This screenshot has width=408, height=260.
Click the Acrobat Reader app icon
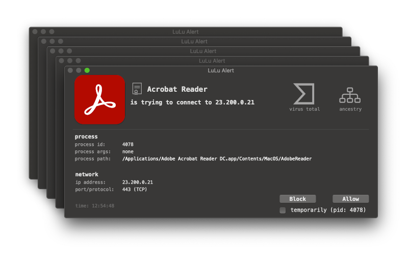pos(99,99)
